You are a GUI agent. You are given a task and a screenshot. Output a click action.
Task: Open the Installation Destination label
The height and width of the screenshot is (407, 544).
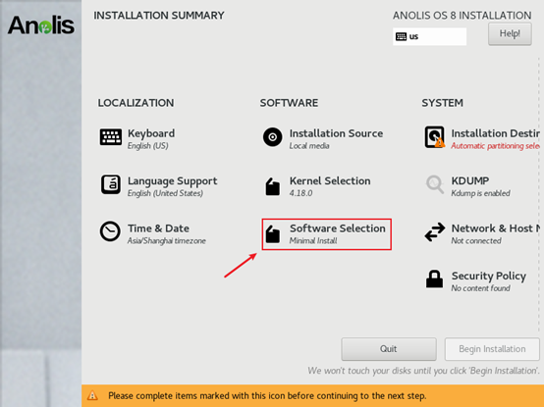click(x=496, y=133)
